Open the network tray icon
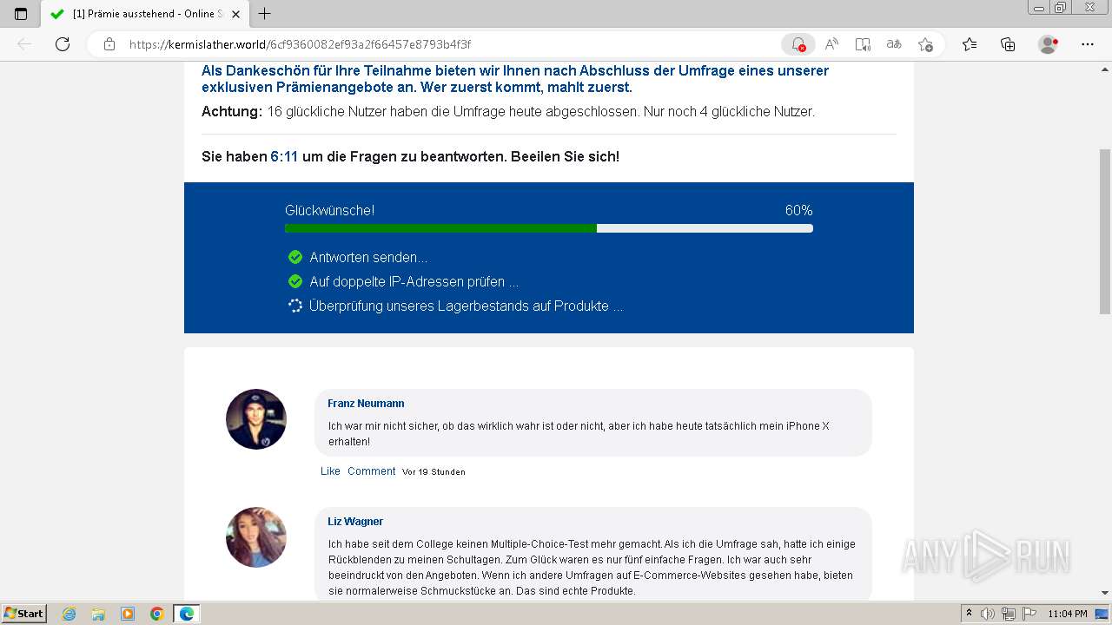 click(x=1008, y=614)
